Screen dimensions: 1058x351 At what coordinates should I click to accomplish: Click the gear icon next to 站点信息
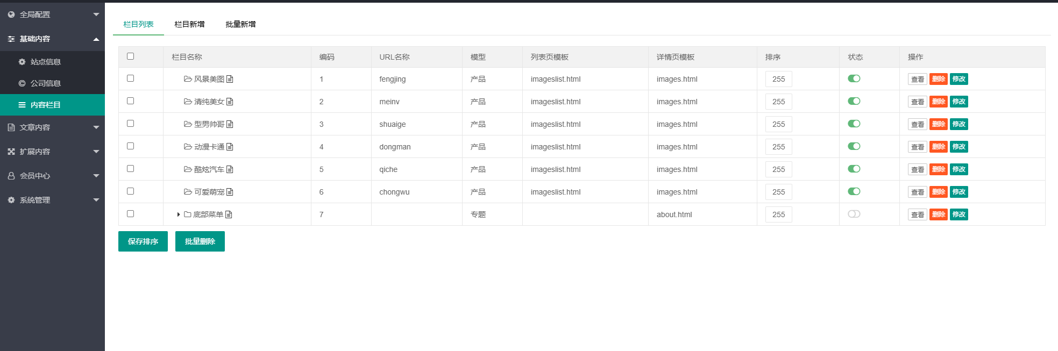(x=22, y=62)
